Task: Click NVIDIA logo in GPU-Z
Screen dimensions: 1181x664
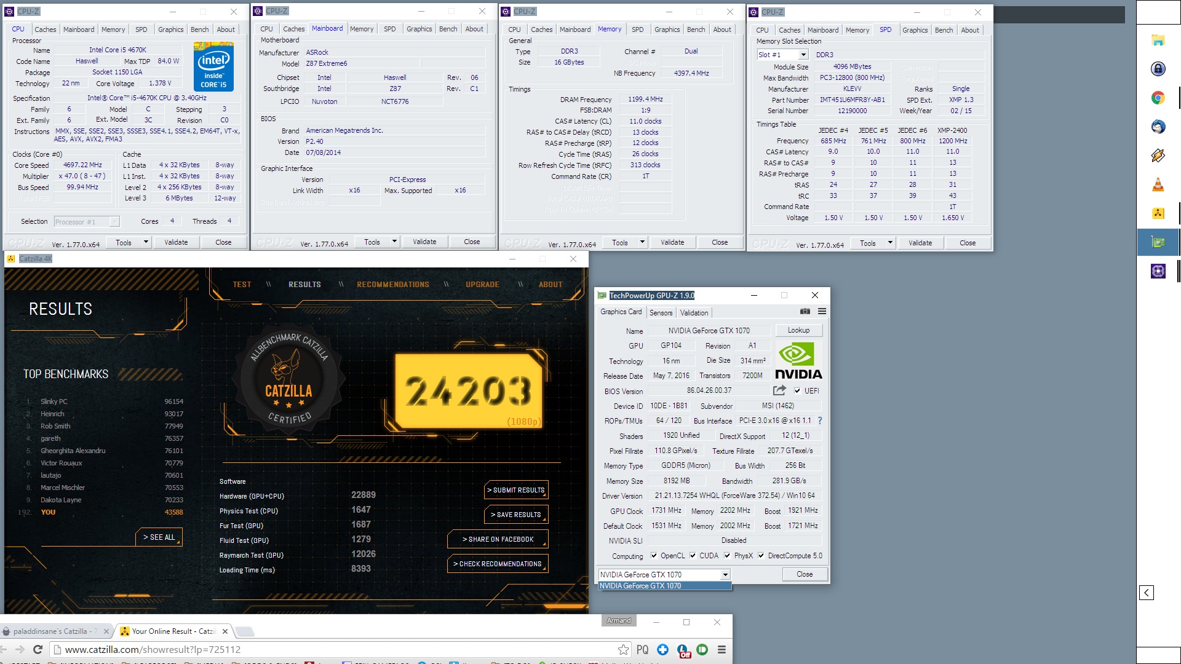Action: (798, 361)
